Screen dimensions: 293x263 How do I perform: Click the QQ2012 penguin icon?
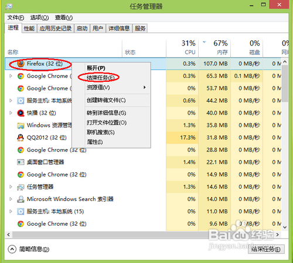coord(21,138)
